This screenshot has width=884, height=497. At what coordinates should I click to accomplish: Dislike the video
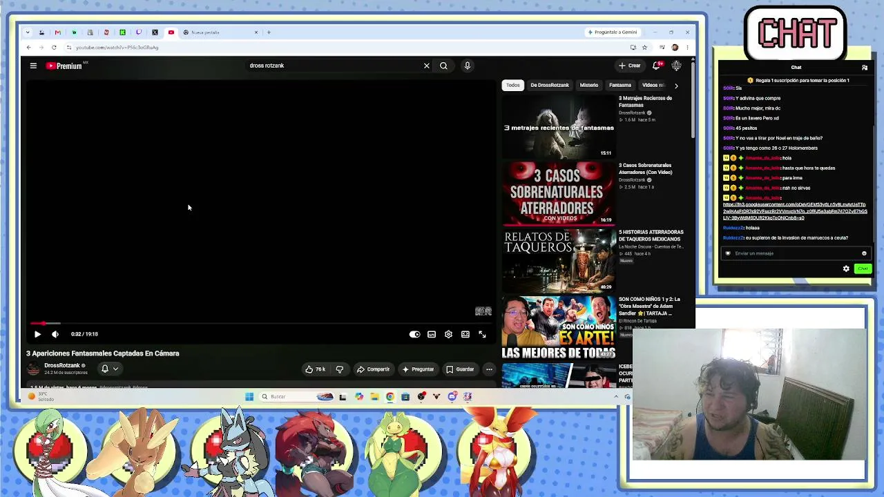tap(339, 369)
